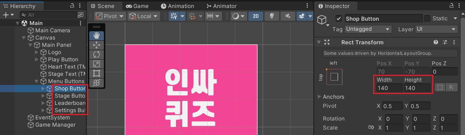The image size is (465, 135).
Task: Click the anchor presets box
Action: click(335, 77)
